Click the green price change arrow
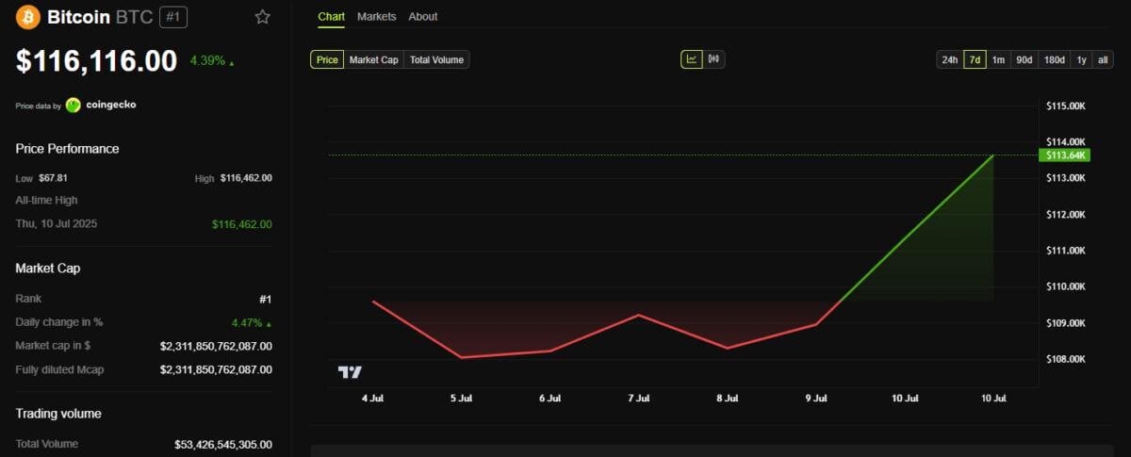1131x457 pixels. coord(232,63)
